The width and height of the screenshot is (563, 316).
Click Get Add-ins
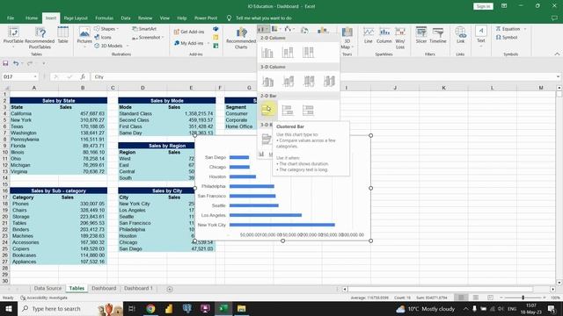click(189, 32)
